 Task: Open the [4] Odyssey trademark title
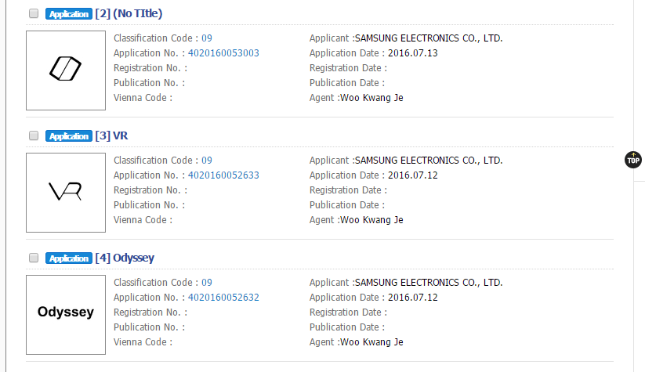click(x=125, y=258)
